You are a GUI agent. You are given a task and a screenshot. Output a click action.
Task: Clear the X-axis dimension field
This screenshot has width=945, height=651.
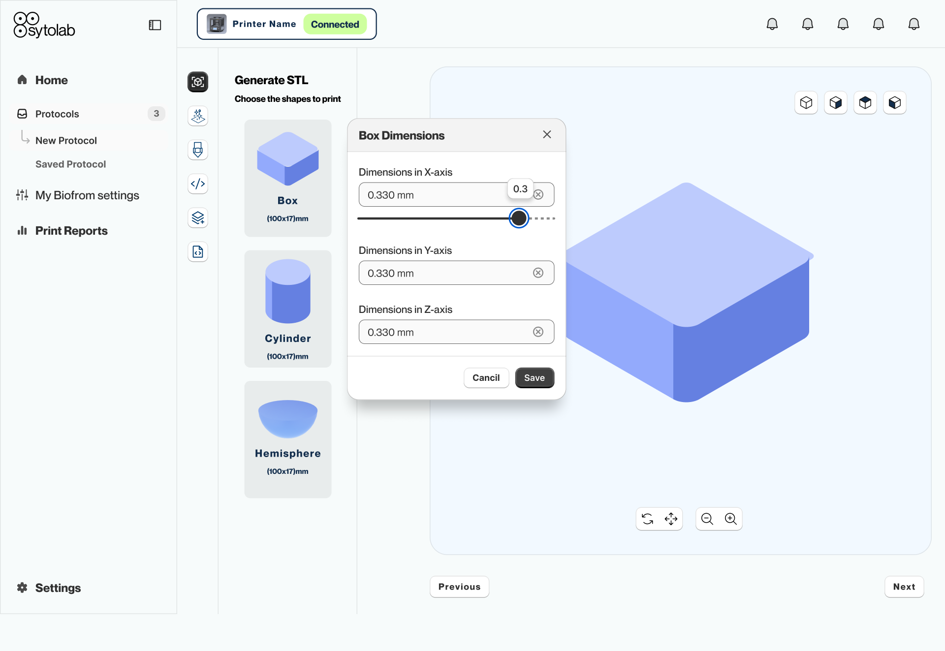pos(538,195)
